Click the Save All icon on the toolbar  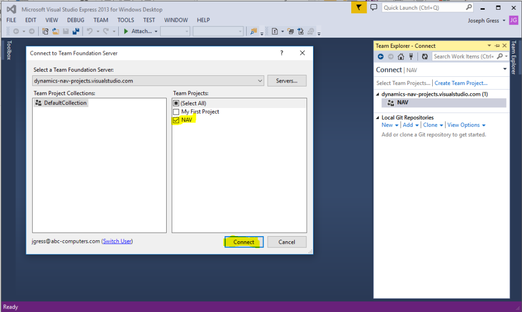[74, 31]
